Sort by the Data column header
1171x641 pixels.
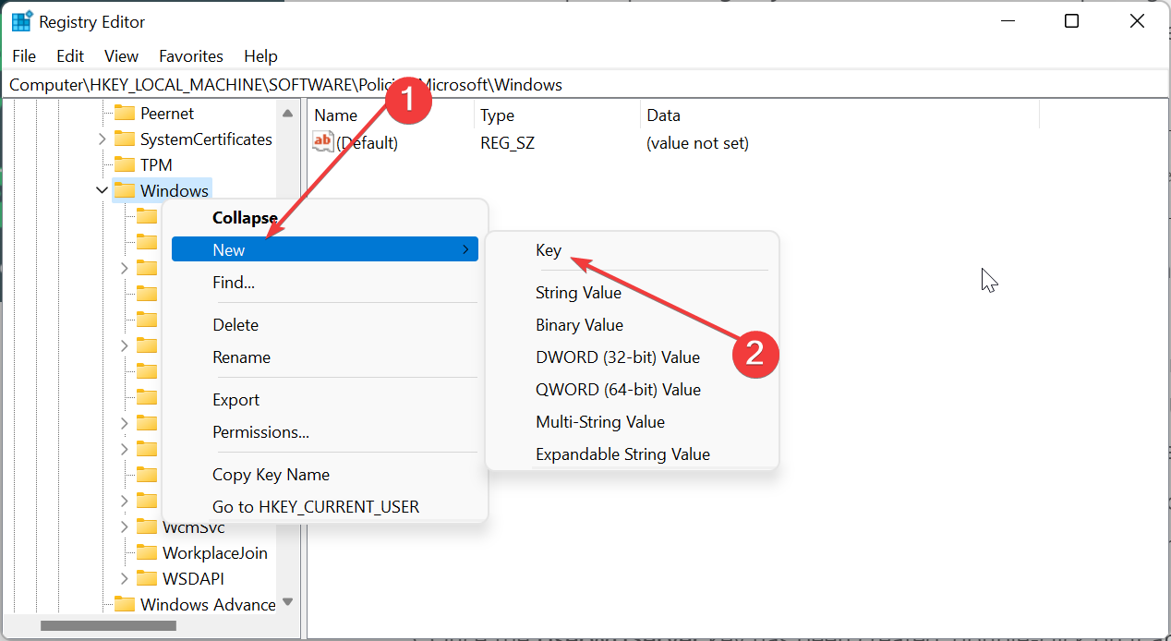point(839,115)
